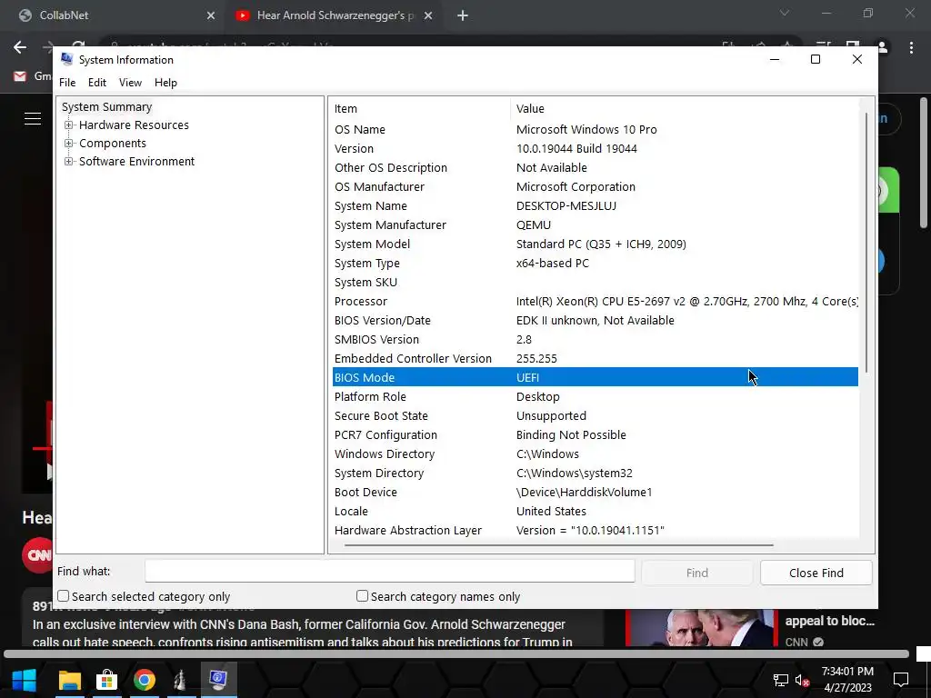Open the notification center icon
This screenshot has height=698, width=931.
pos(901,680)
